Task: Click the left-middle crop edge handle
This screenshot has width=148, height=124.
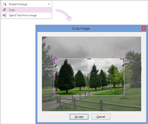Action: point(55,77)
